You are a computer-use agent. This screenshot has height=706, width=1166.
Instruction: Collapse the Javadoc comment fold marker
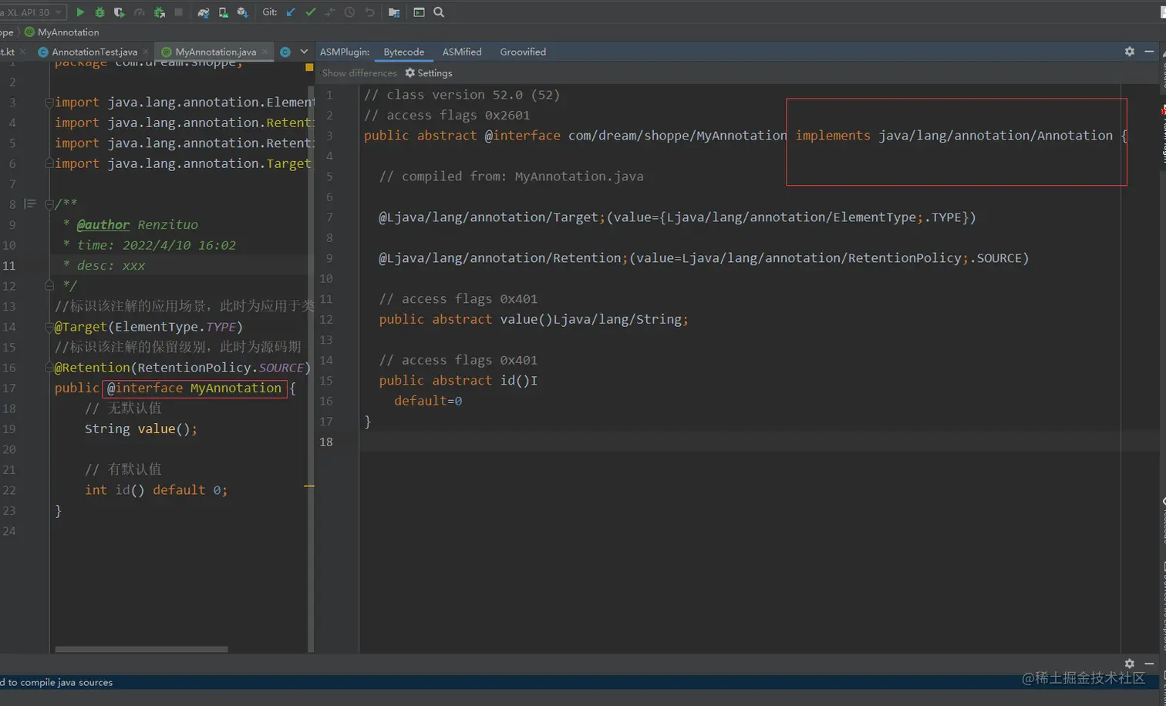(49, 204)
